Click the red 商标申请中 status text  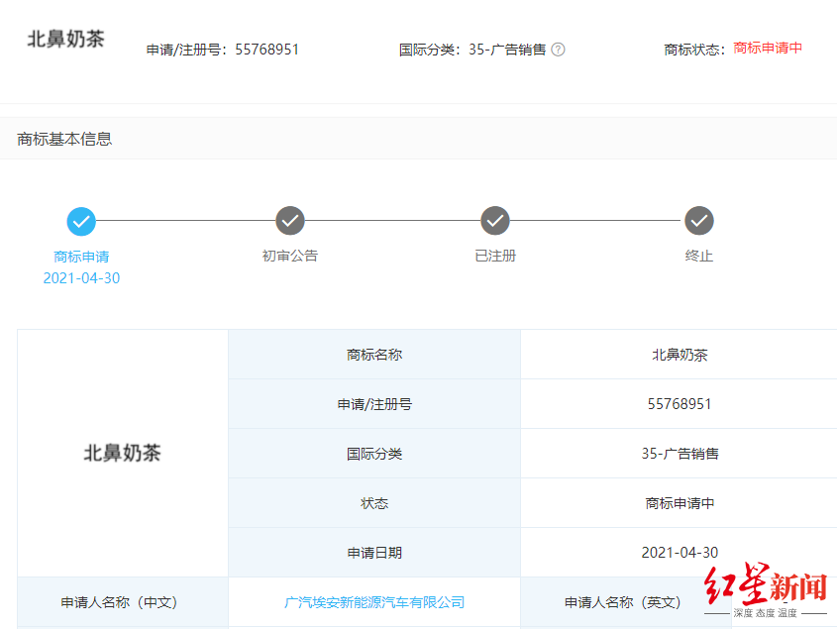[x=768, y=49]
